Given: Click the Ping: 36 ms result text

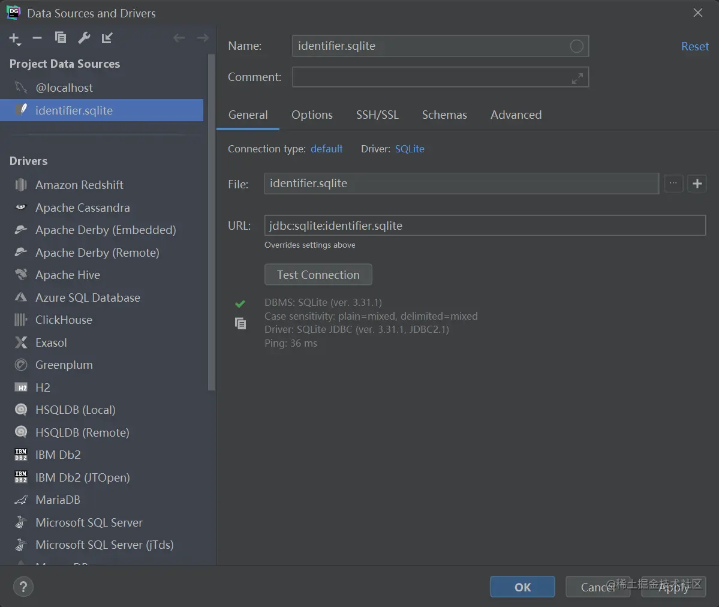Looking at the screenshot, I should coord(291,343).
